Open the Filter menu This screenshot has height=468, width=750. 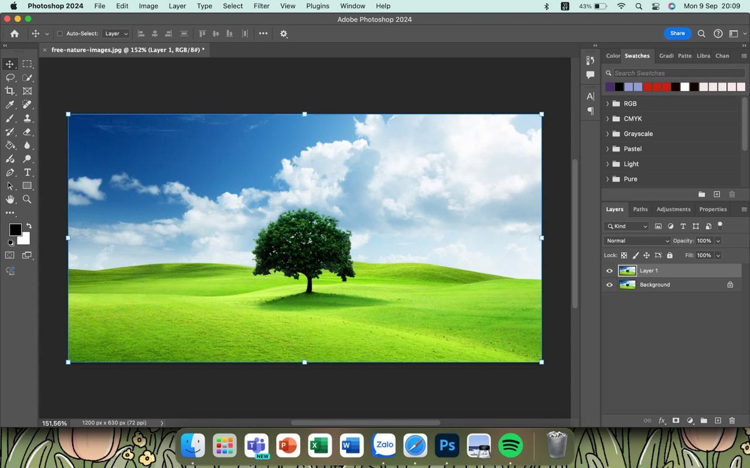point(261,6)
